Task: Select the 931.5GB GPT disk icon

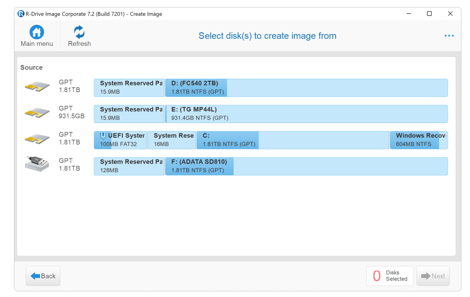Action: click(x=37, y=113)
